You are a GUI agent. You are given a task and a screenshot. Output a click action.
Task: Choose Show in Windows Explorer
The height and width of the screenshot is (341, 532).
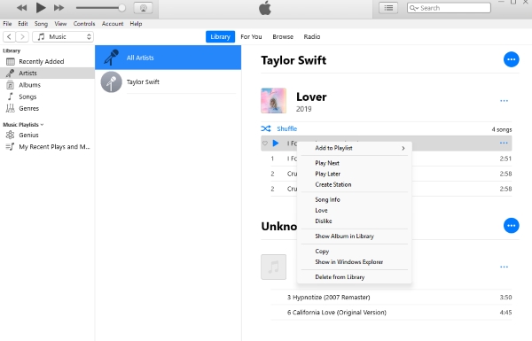(x=354, y=262)
